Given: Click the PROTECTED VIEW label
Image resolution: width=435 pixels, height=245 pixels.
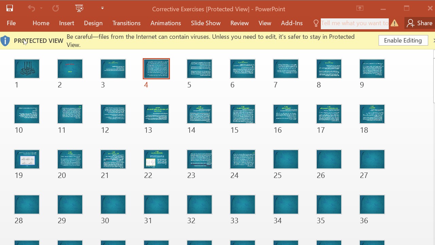Looking at the screenshot, I should (x=39, y=41).
